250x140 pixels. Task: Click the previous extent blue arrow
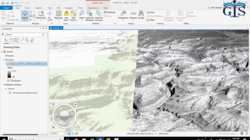[x=30, y=20]
